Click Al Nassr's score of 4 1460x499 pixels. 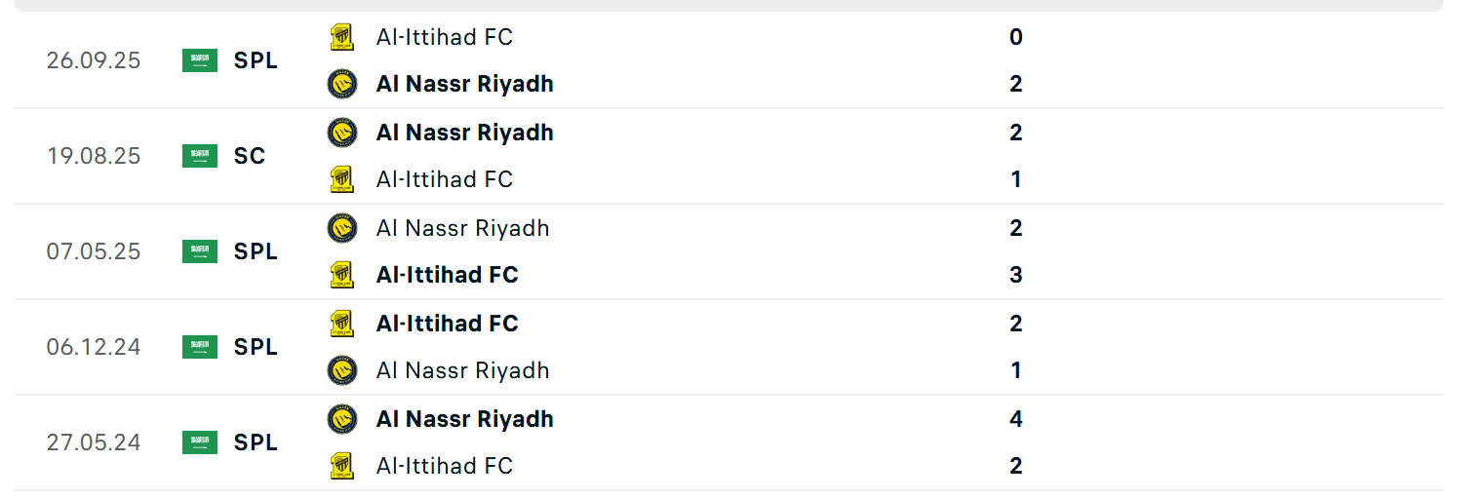pyautogui.click(x=1016, y=419)
